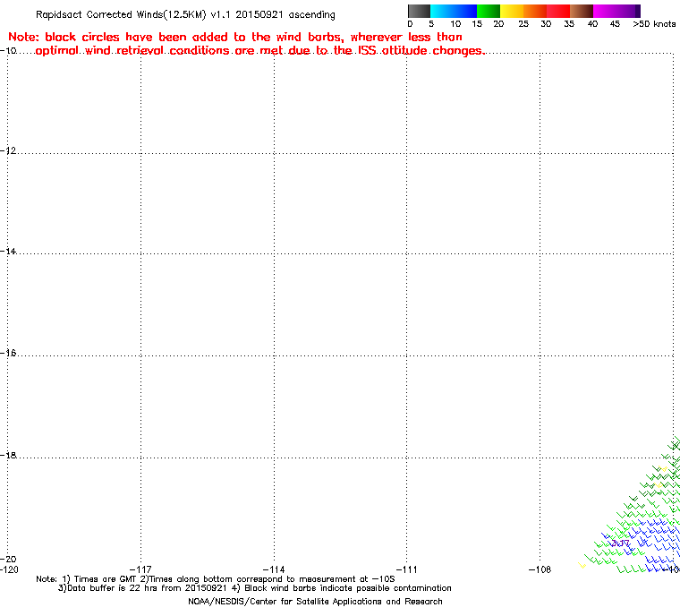Screen dimensions: 680x616
Task: Click the '-117' longitude axis label
Action: tap(141, 569)
